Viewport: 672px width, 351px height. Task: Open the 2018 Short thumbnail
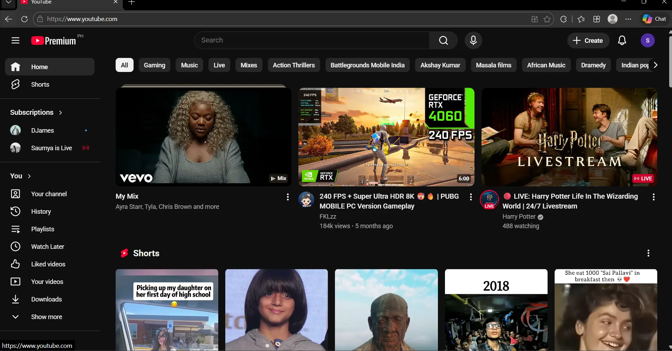point(496,310)
